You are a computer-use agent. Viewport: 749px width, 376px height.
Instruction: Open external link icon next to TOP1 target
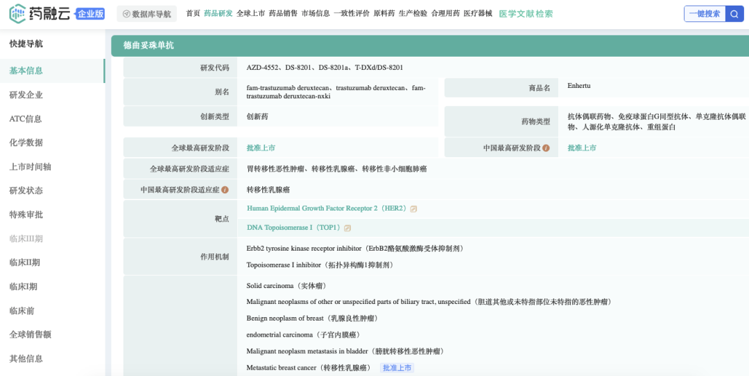pos(347,228)
